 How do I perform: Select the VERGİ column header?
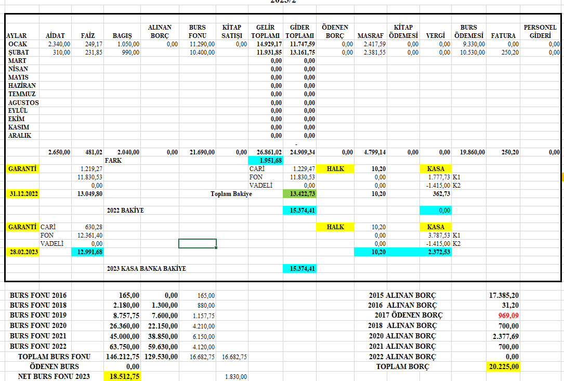click(436, 36)
